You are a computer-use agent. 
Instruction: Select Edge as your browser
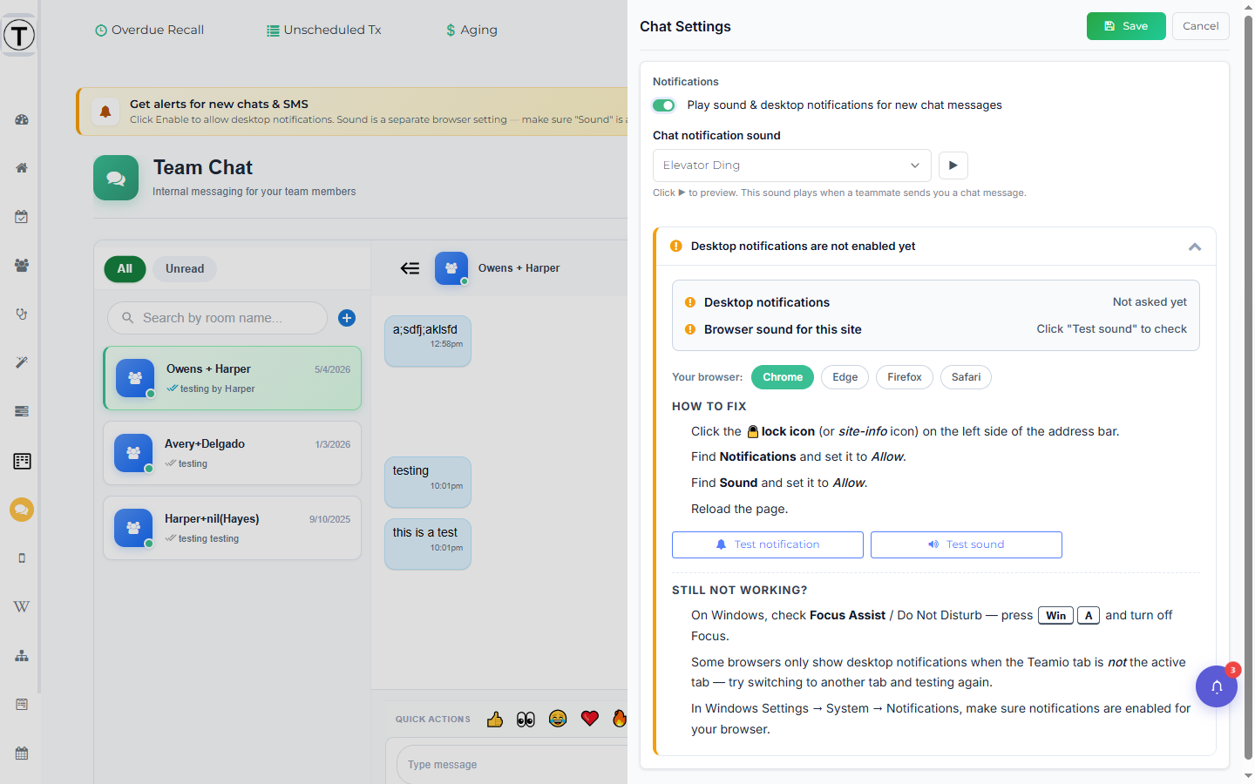tap(845, 377)
